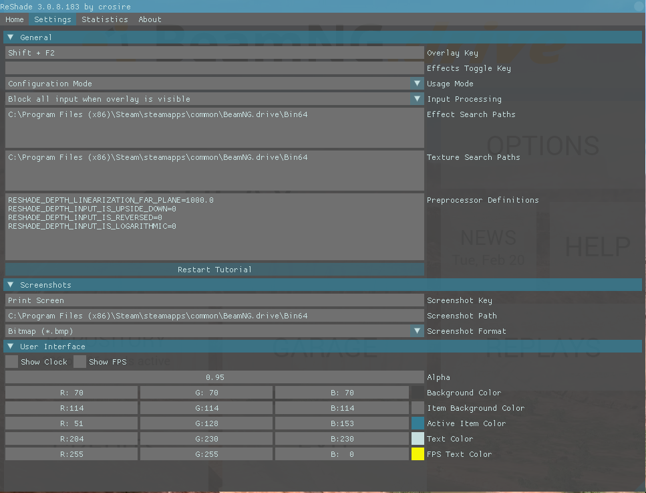646x493 pixels.
Task: Open the Screenshot Format dropdown arrow
Action: (x=417, y=331)
